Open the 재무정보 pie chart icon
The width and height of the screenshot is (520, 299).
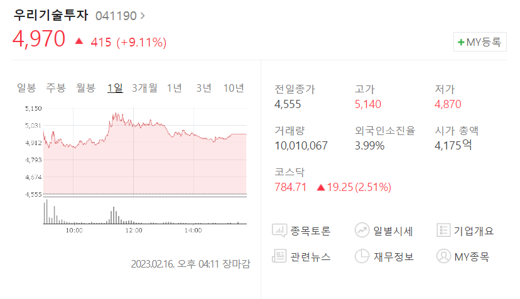coord(362,256)
